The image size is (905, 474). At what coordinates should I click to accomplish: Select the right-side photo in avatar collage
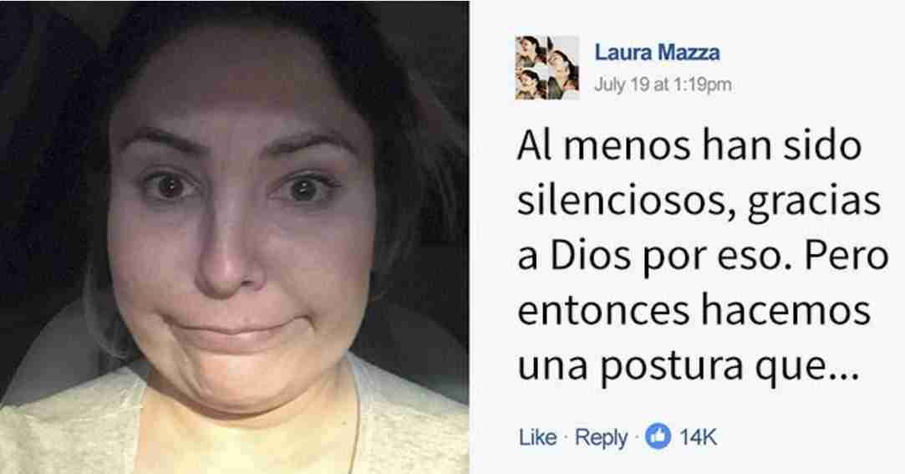tap(563, 68)
